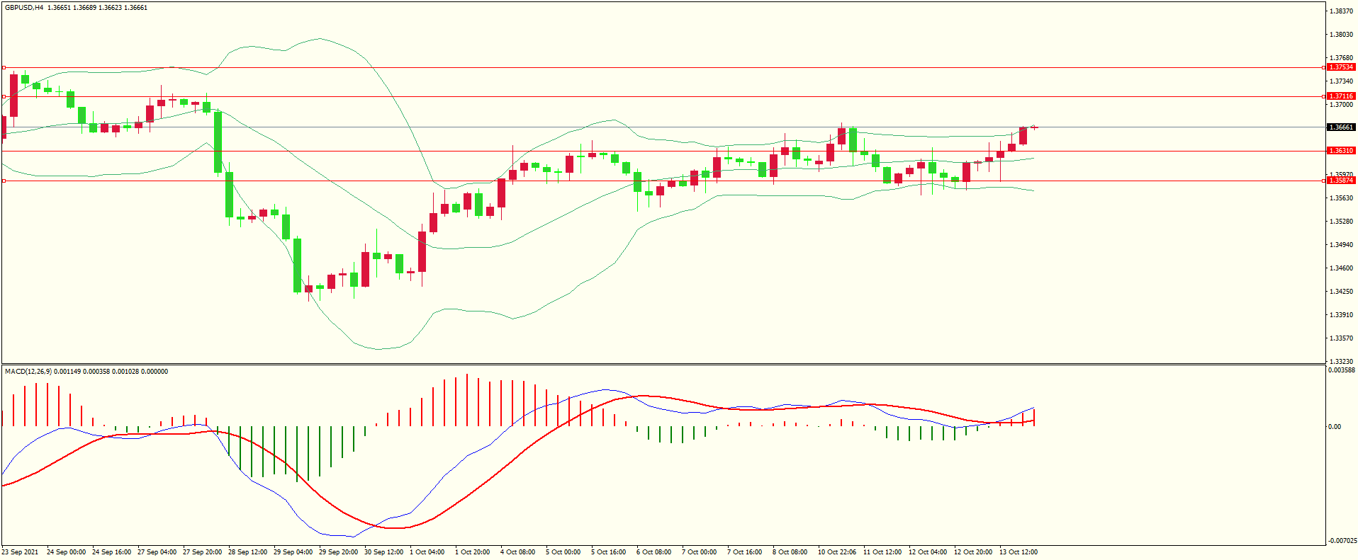Click the 23 Sep 2021 date label
This screenshot has height=560, width=1358.
point(21,552)
